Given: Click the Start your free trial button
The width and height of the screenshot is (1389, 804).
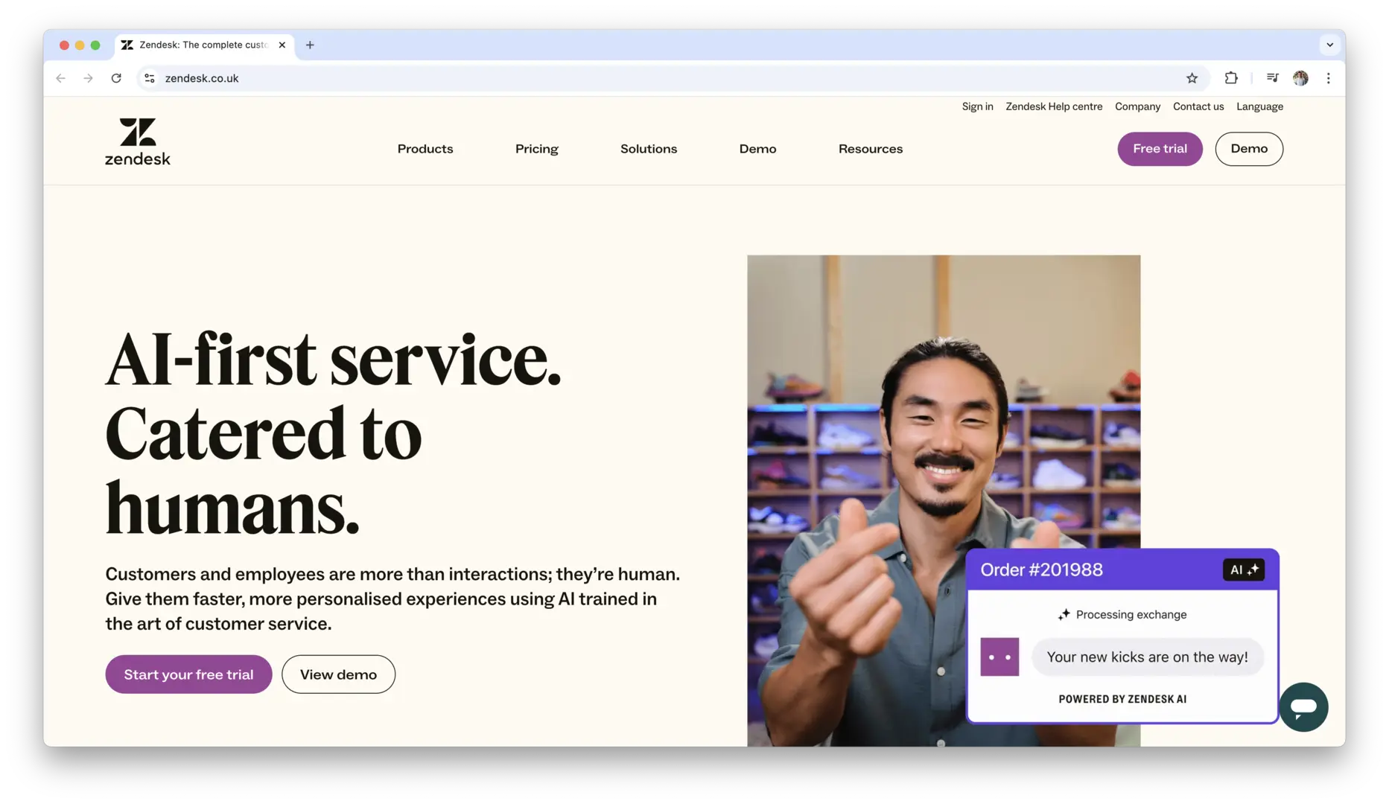Looking at the screenshot, I should [x=188, y=674].
